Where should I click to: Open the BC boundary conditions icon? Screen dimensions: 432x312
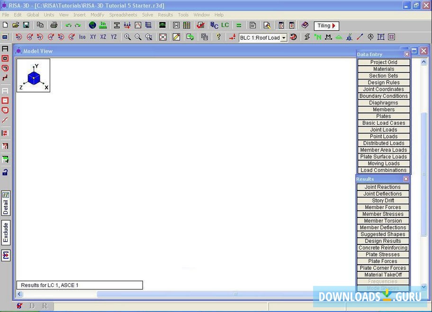click(x=214, y=25)
